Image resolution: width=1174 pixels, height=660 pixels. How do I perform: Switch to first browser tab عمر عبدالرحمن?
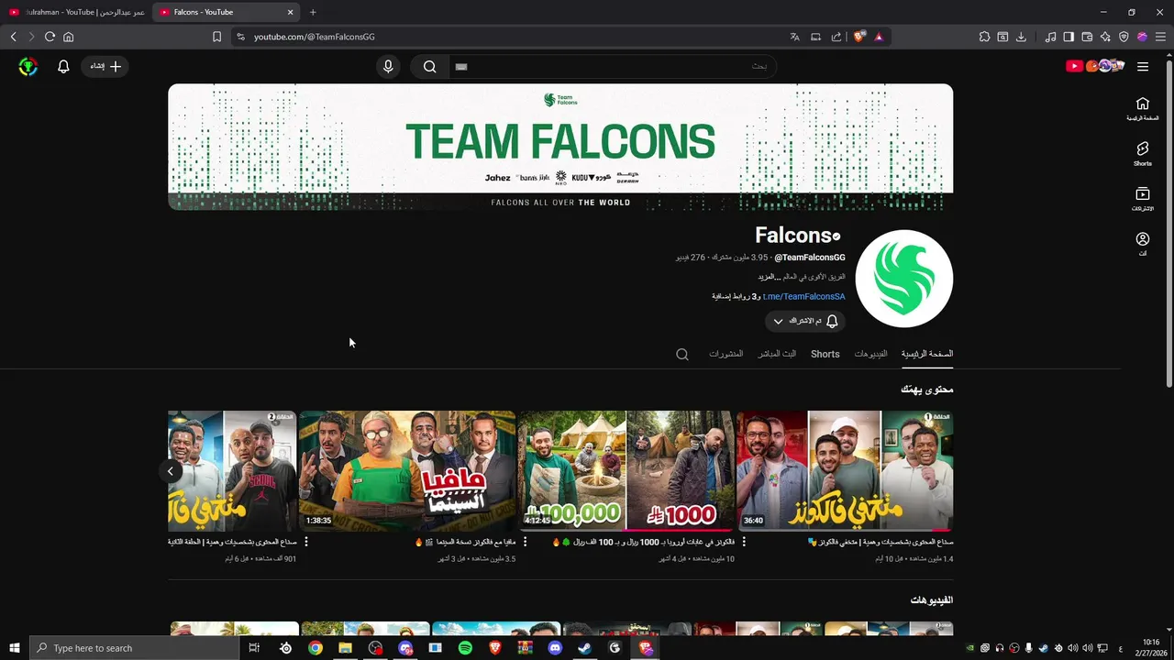coord(75,12)
